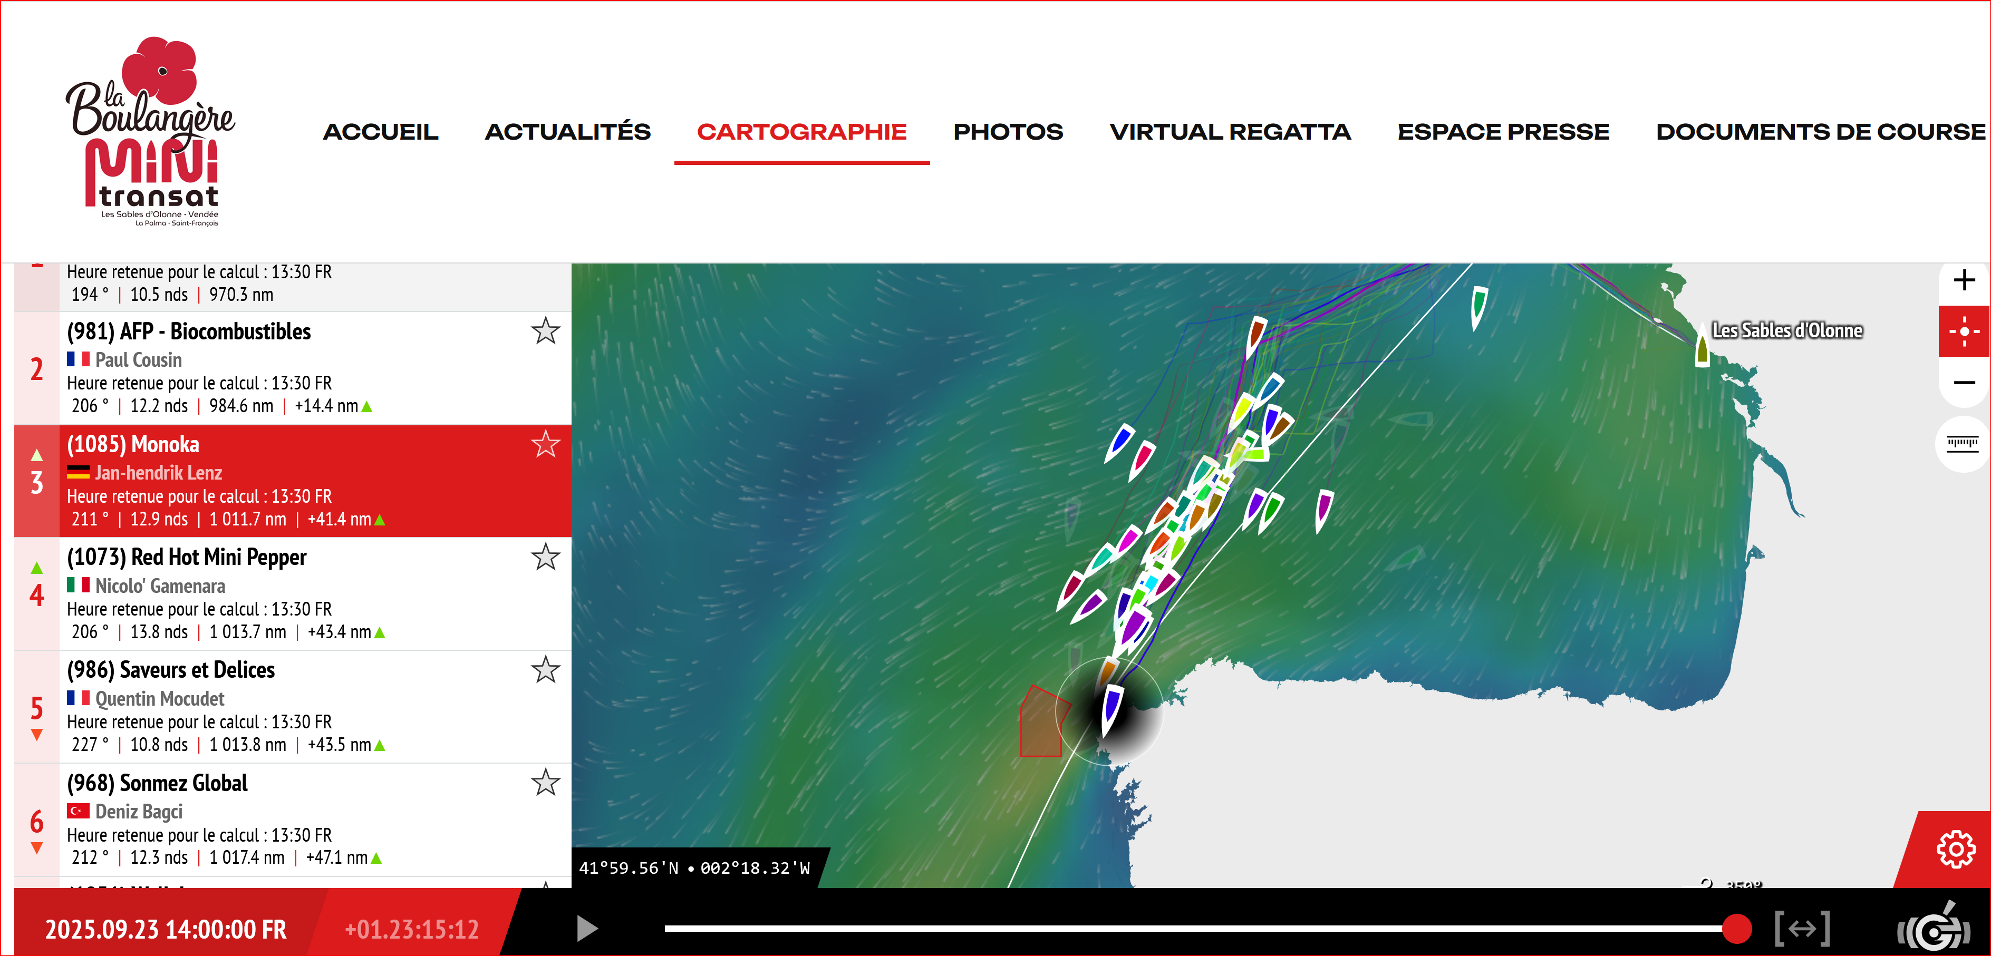Zoom out the map with minus button
Image resolution: width=1991 pixels, height=956 pixels.
1964,382
